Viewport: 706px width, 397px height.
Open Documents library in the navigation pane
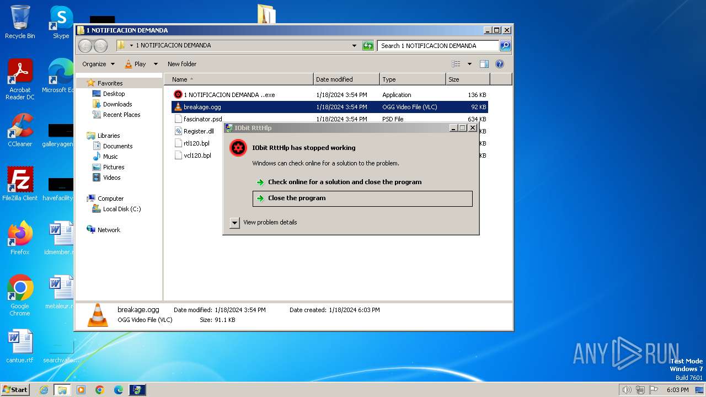(117, 146)
